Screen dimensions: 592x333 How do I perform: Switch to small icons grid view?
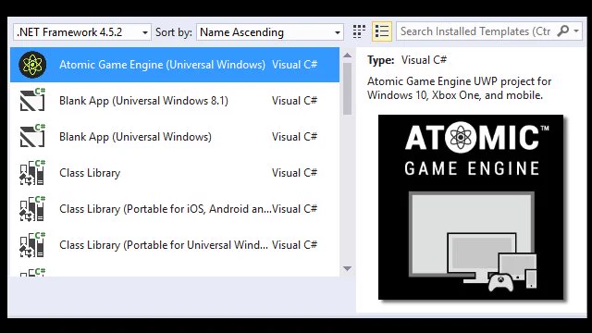tap(359, 31)
